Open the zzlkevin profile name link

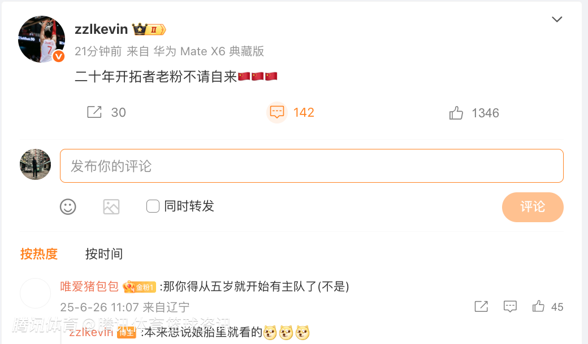point(101,29)
